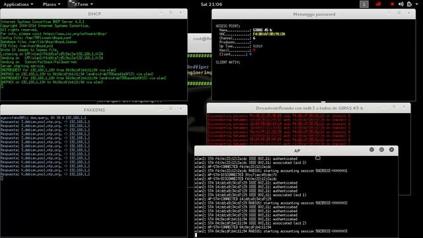Select the Menunggu password title bar
Screen dimensions: 423x238
pyautogui.click(x=314, y=15)
